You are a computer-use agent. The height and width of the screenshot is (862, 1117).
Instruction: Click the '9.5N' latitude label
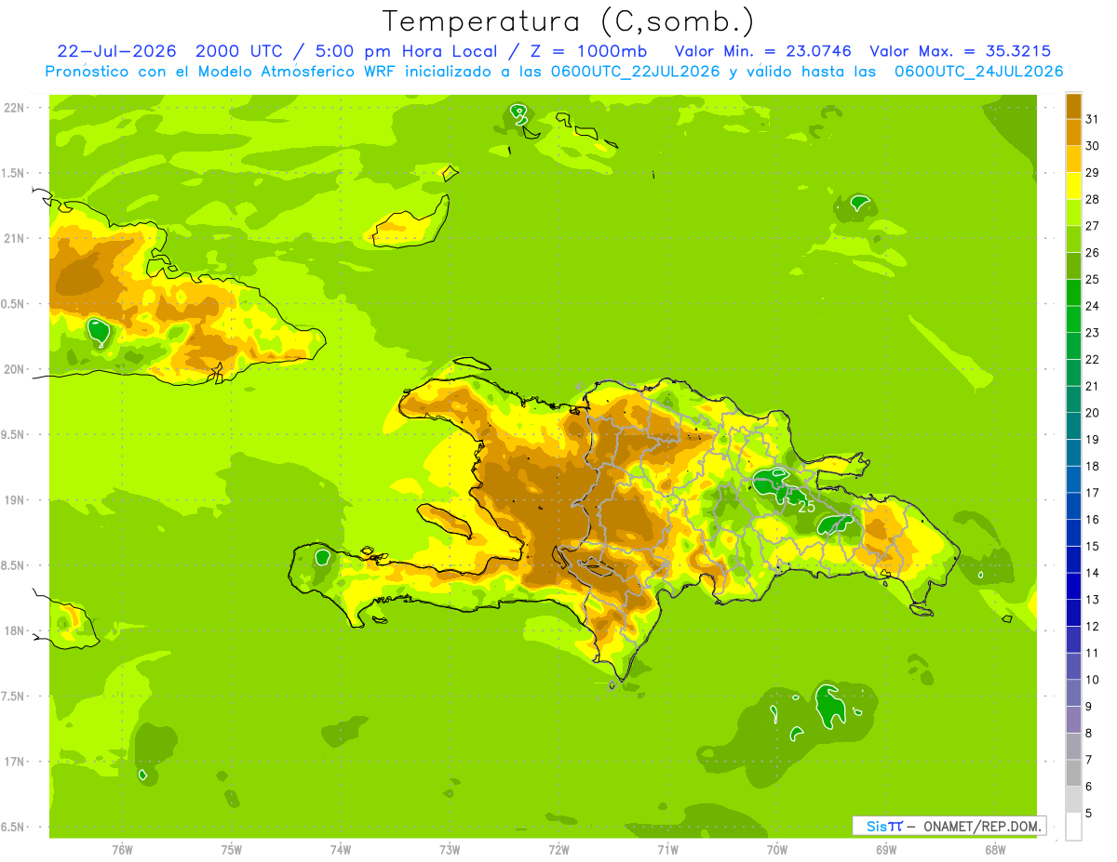pos(14,434)
